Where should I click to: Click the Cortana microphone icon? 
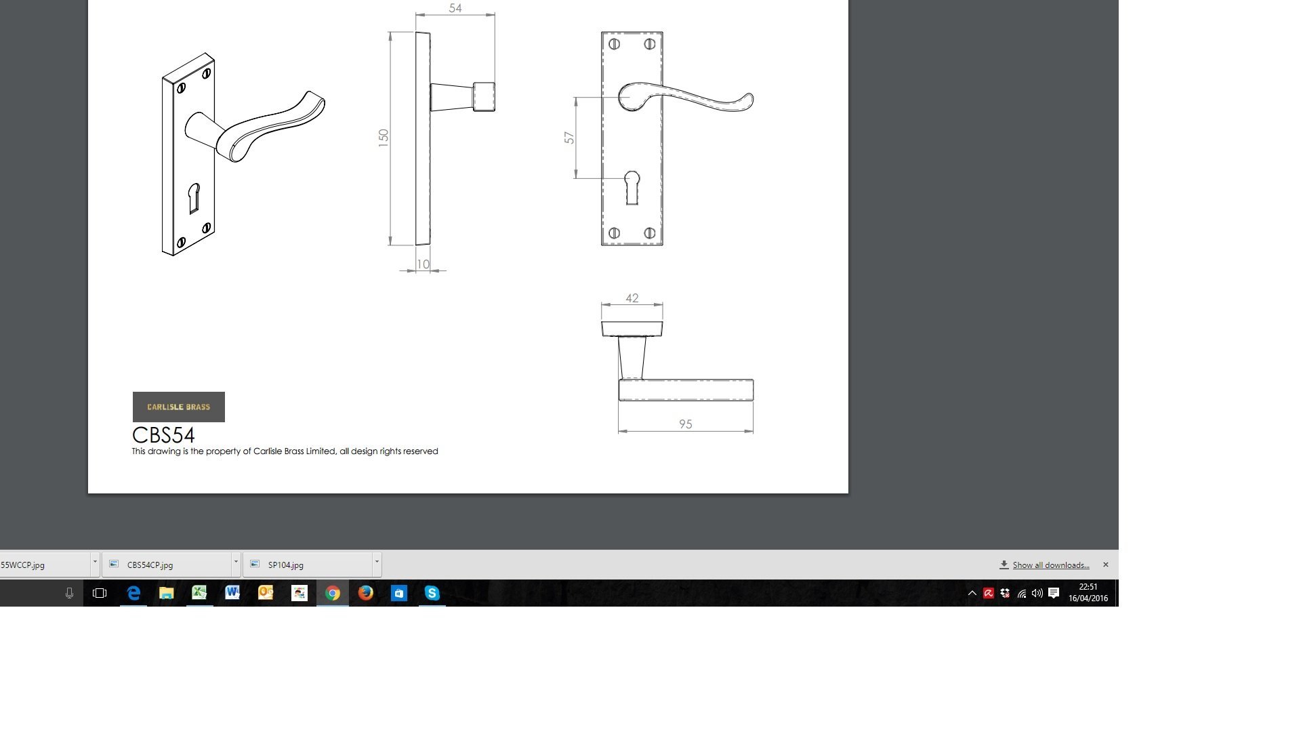[x=69, y=593]
